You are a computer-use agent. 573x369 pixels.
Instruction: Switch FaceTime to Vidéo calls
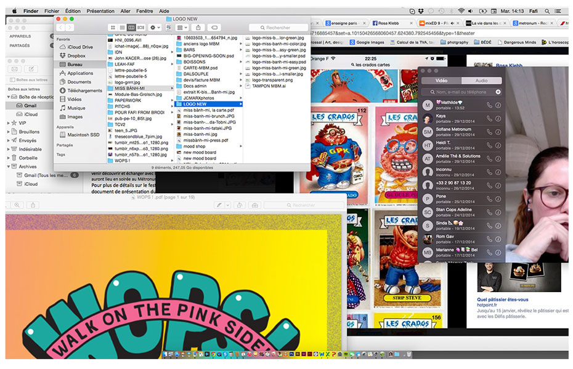pos(441,81)
